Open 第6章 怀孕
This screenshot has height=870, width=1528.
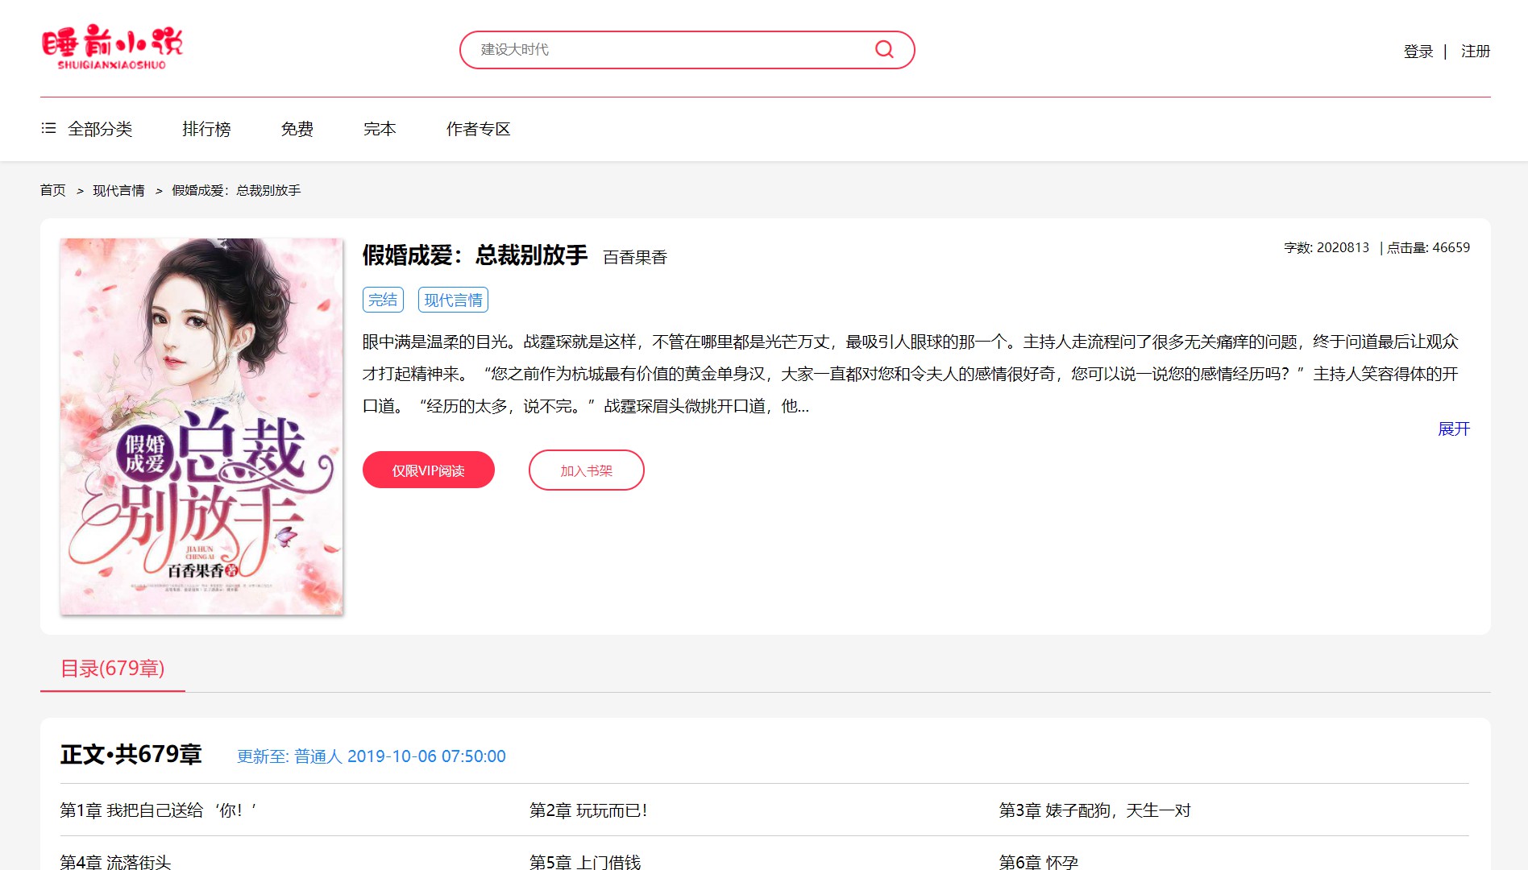coord(1039,861)
